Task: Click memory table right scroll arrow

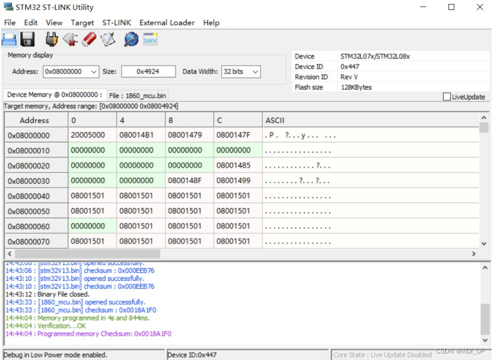Action: [473, 254]
